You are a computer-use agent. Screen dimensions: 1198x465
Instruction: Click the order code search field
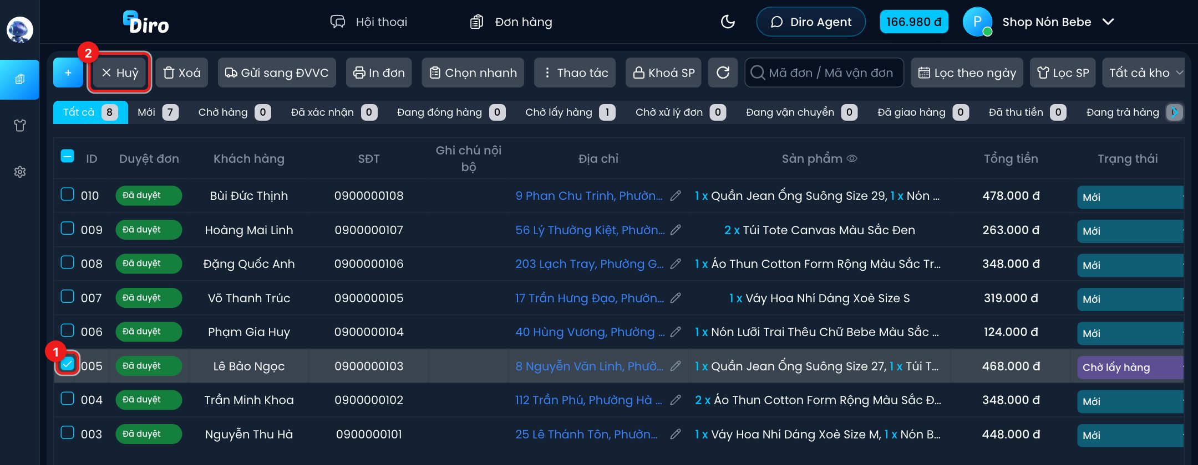pos(824,73)
